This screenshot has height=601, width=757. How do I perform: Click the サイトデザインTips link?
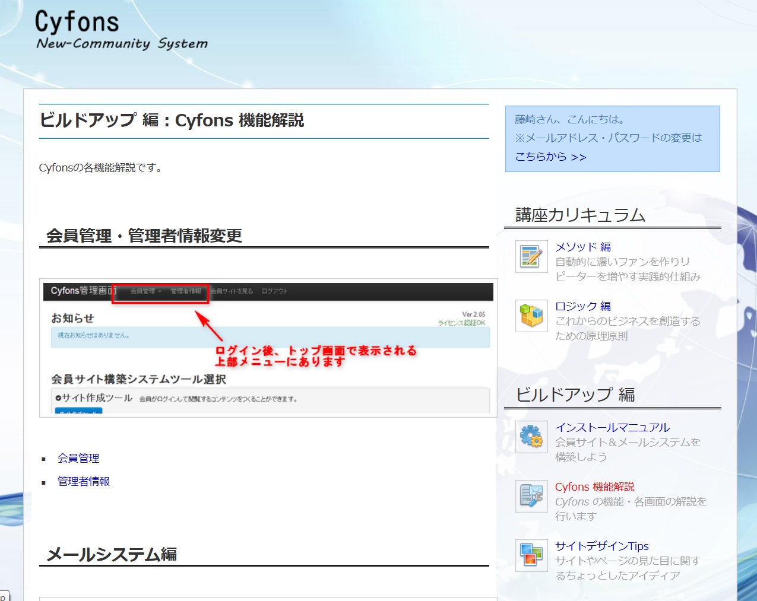click(x=601, y=546)
